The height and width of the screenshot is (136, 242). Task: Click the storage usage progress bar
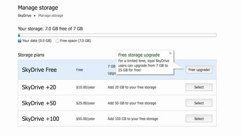coord(117,35)
